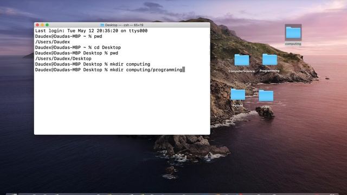Click the 'Last login: Tue May 12' line
The image size is (347, 195).
(91, 31)
